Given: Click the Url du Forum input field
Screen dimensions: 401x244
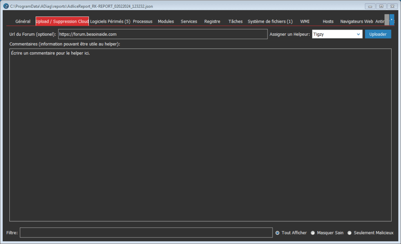Looking at the screenshot, I should point(163,34).
